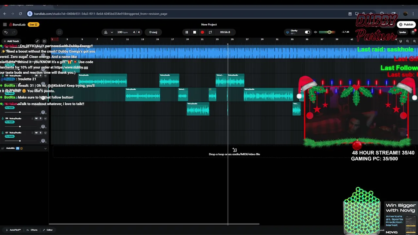
Task: Stop playback
Action: pyautogui.click(x=195, y=32)
